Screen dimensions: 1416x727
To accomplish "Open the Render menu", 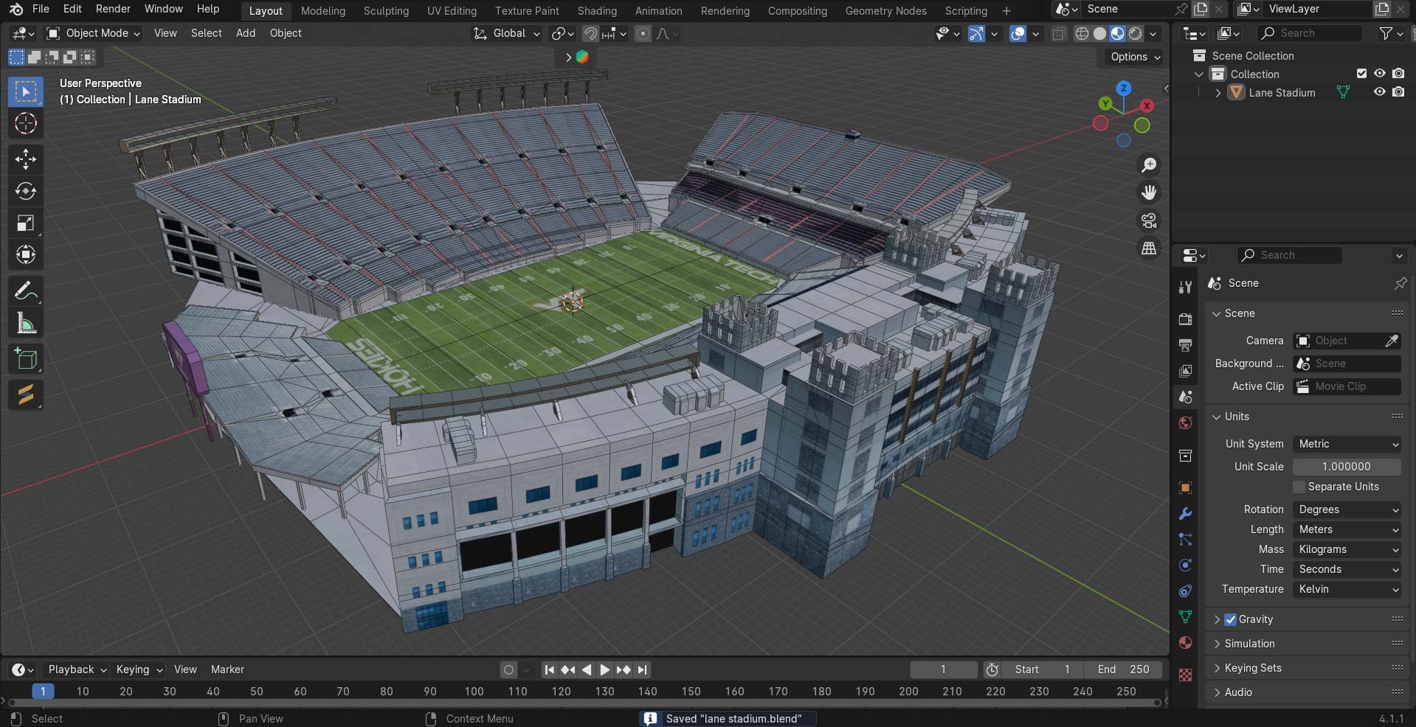I will (x=113, y=9).
